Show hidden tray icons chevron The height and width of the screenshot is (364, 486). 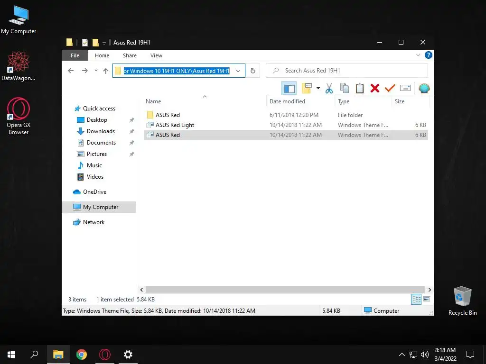402,355
